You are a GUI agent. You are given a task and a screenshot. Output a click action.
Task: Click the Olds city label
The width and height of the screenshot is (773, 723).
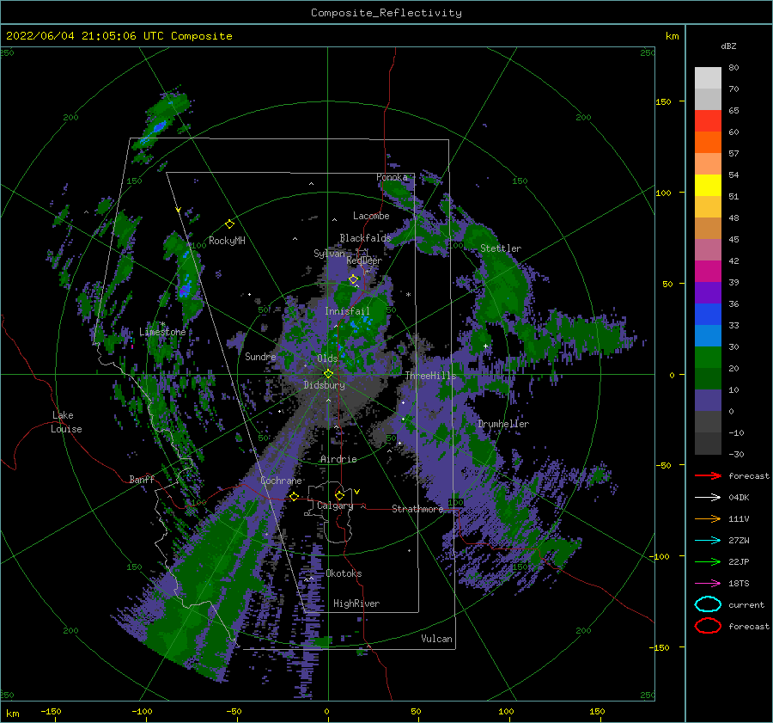[x=327, y=358]
